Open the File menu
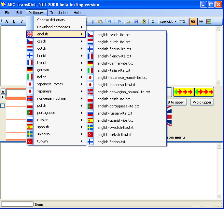Screen dimensions: 224x209 7,13
